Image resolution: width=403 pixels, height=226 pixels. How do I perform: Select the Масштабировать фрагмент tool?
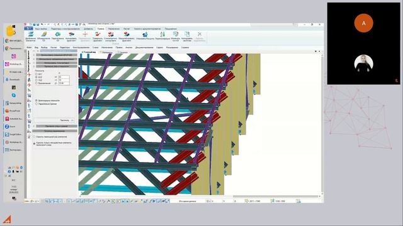pyautogui.click(x=127, y=36)
